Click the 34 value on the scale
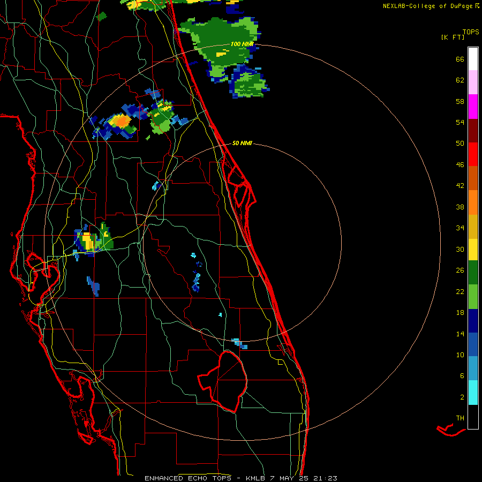This screenshot has width=482, height=482. 460,228
